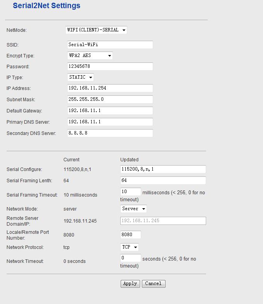Click into the SSID text field
The width and height of the screenshot is (263, 304).
pos(110,45)
